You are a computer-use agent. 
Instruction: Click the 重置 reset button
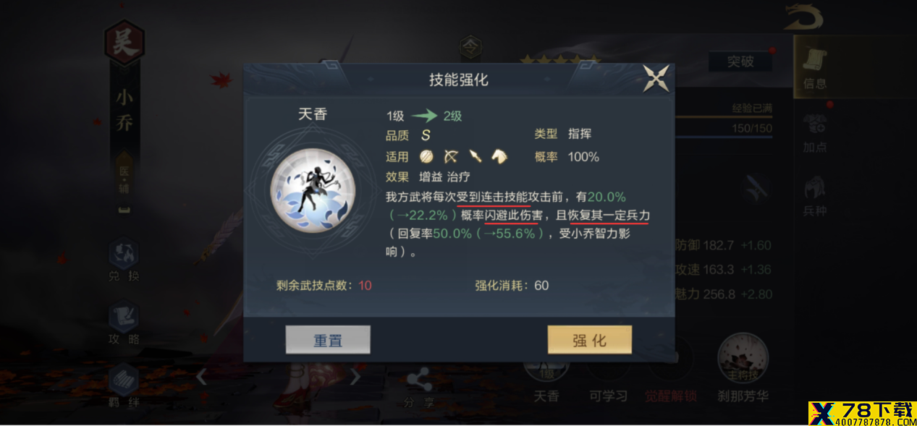pos(328,340)
